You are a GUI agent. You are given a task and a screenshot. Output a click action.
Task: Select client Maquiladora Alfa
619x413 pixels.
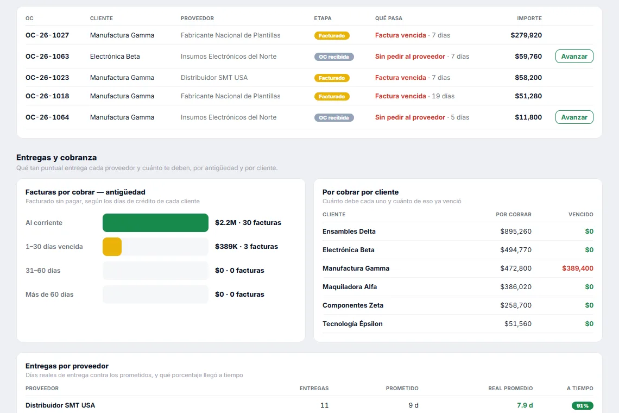350,287
